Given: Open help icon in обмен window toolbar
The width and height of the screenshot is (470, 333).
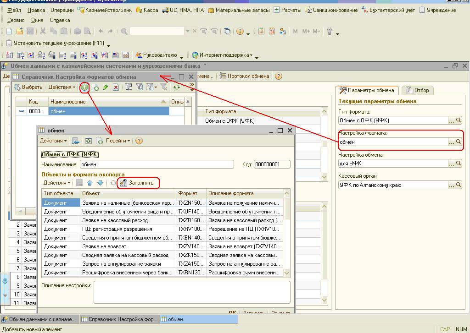Looking at the screenshot, I should (x=139, y=141).
